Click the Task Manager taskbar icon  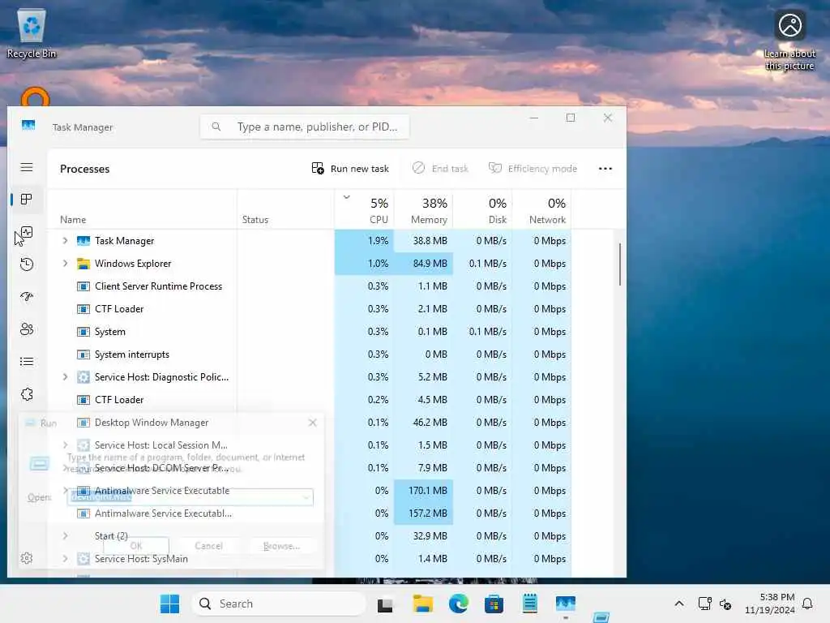[565, 604]
